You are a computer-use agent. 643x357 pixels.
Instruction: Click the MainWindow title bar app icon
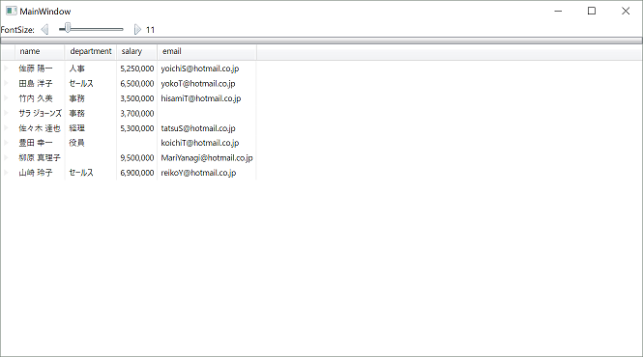tap(11, 11)
